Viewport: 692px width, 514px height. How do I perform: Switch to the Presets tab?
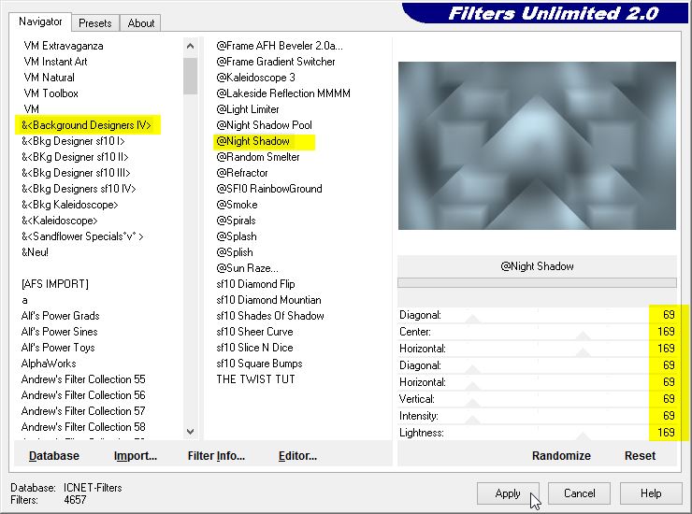[95, 23]
